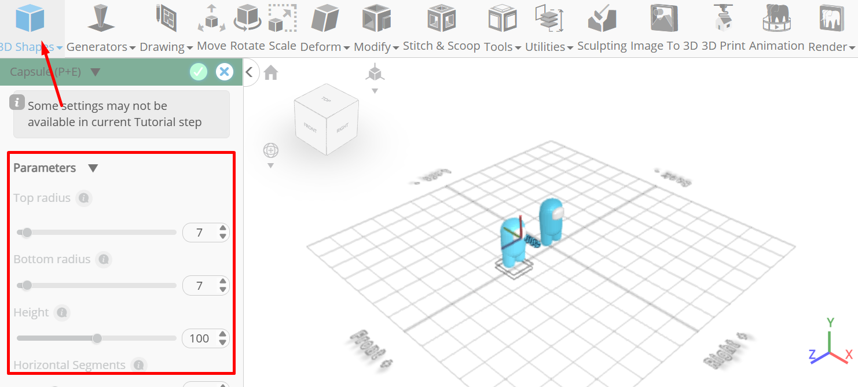The width and height of the screenshot is (858, 387).
Task: Click the Top radius value field
Action: pyautogui.click(x=200, y=233)
